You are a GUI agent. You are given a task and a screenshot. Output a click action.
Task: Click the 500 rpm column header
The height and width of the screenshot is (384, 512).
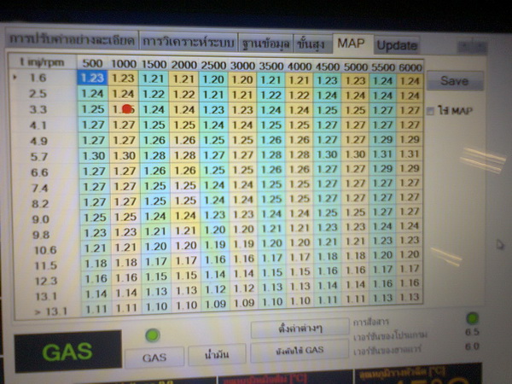click(92, 63)
